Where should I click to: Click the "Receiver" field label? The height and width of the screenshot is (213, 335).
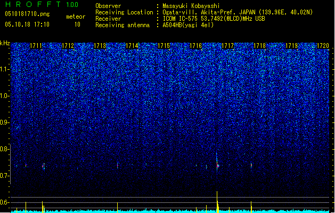coord(108,19)
